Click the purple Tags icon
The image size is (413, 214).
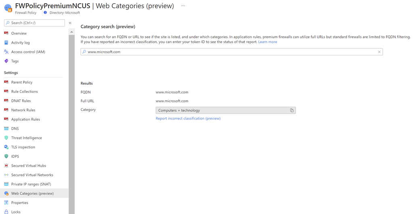pyautogui.click(x=6, y=61)
